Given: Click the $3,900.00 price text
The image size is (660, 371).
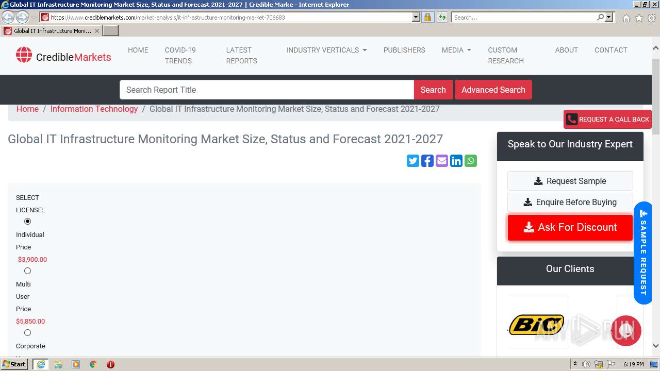Looking at the screenshot, I should [x=32, y=259].
